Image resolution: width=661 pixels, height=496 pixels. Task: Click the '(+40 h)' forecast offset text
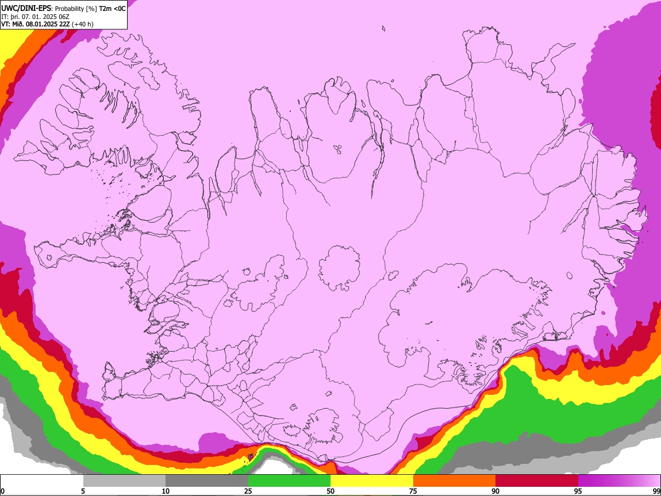coord(83,24)
